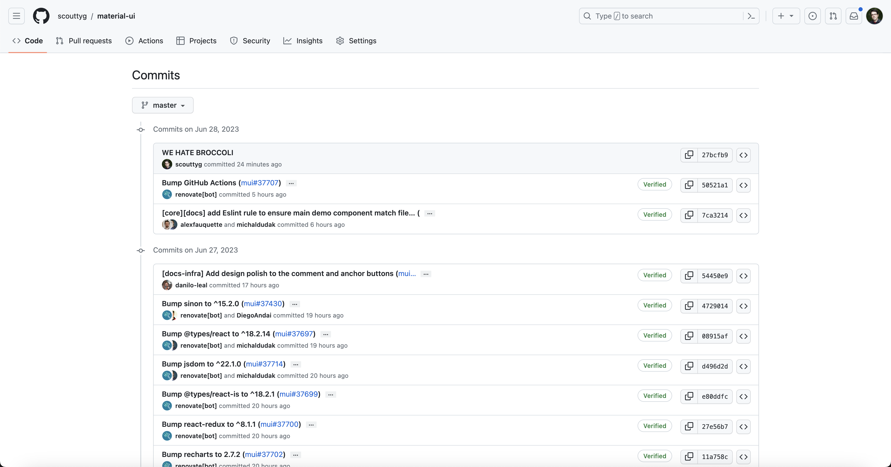Open commit hash e80ddfc
Image resolution: width=891 pixels, height=467 pixels.
[x=715, y=396]
